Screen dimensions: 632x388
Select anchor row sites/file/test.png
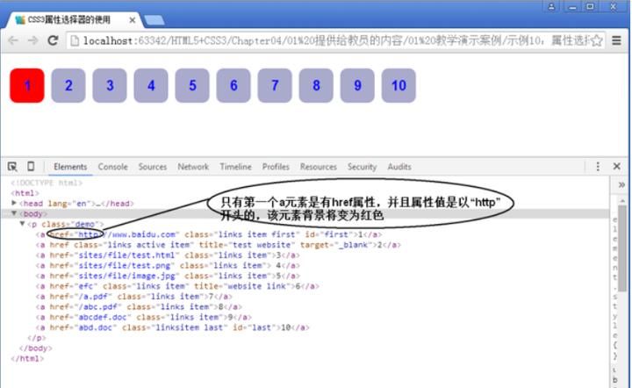coord(168,265)
